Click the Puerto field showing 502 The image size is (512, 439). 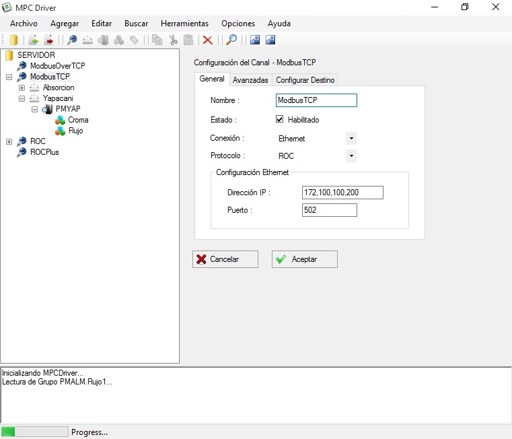330,210
